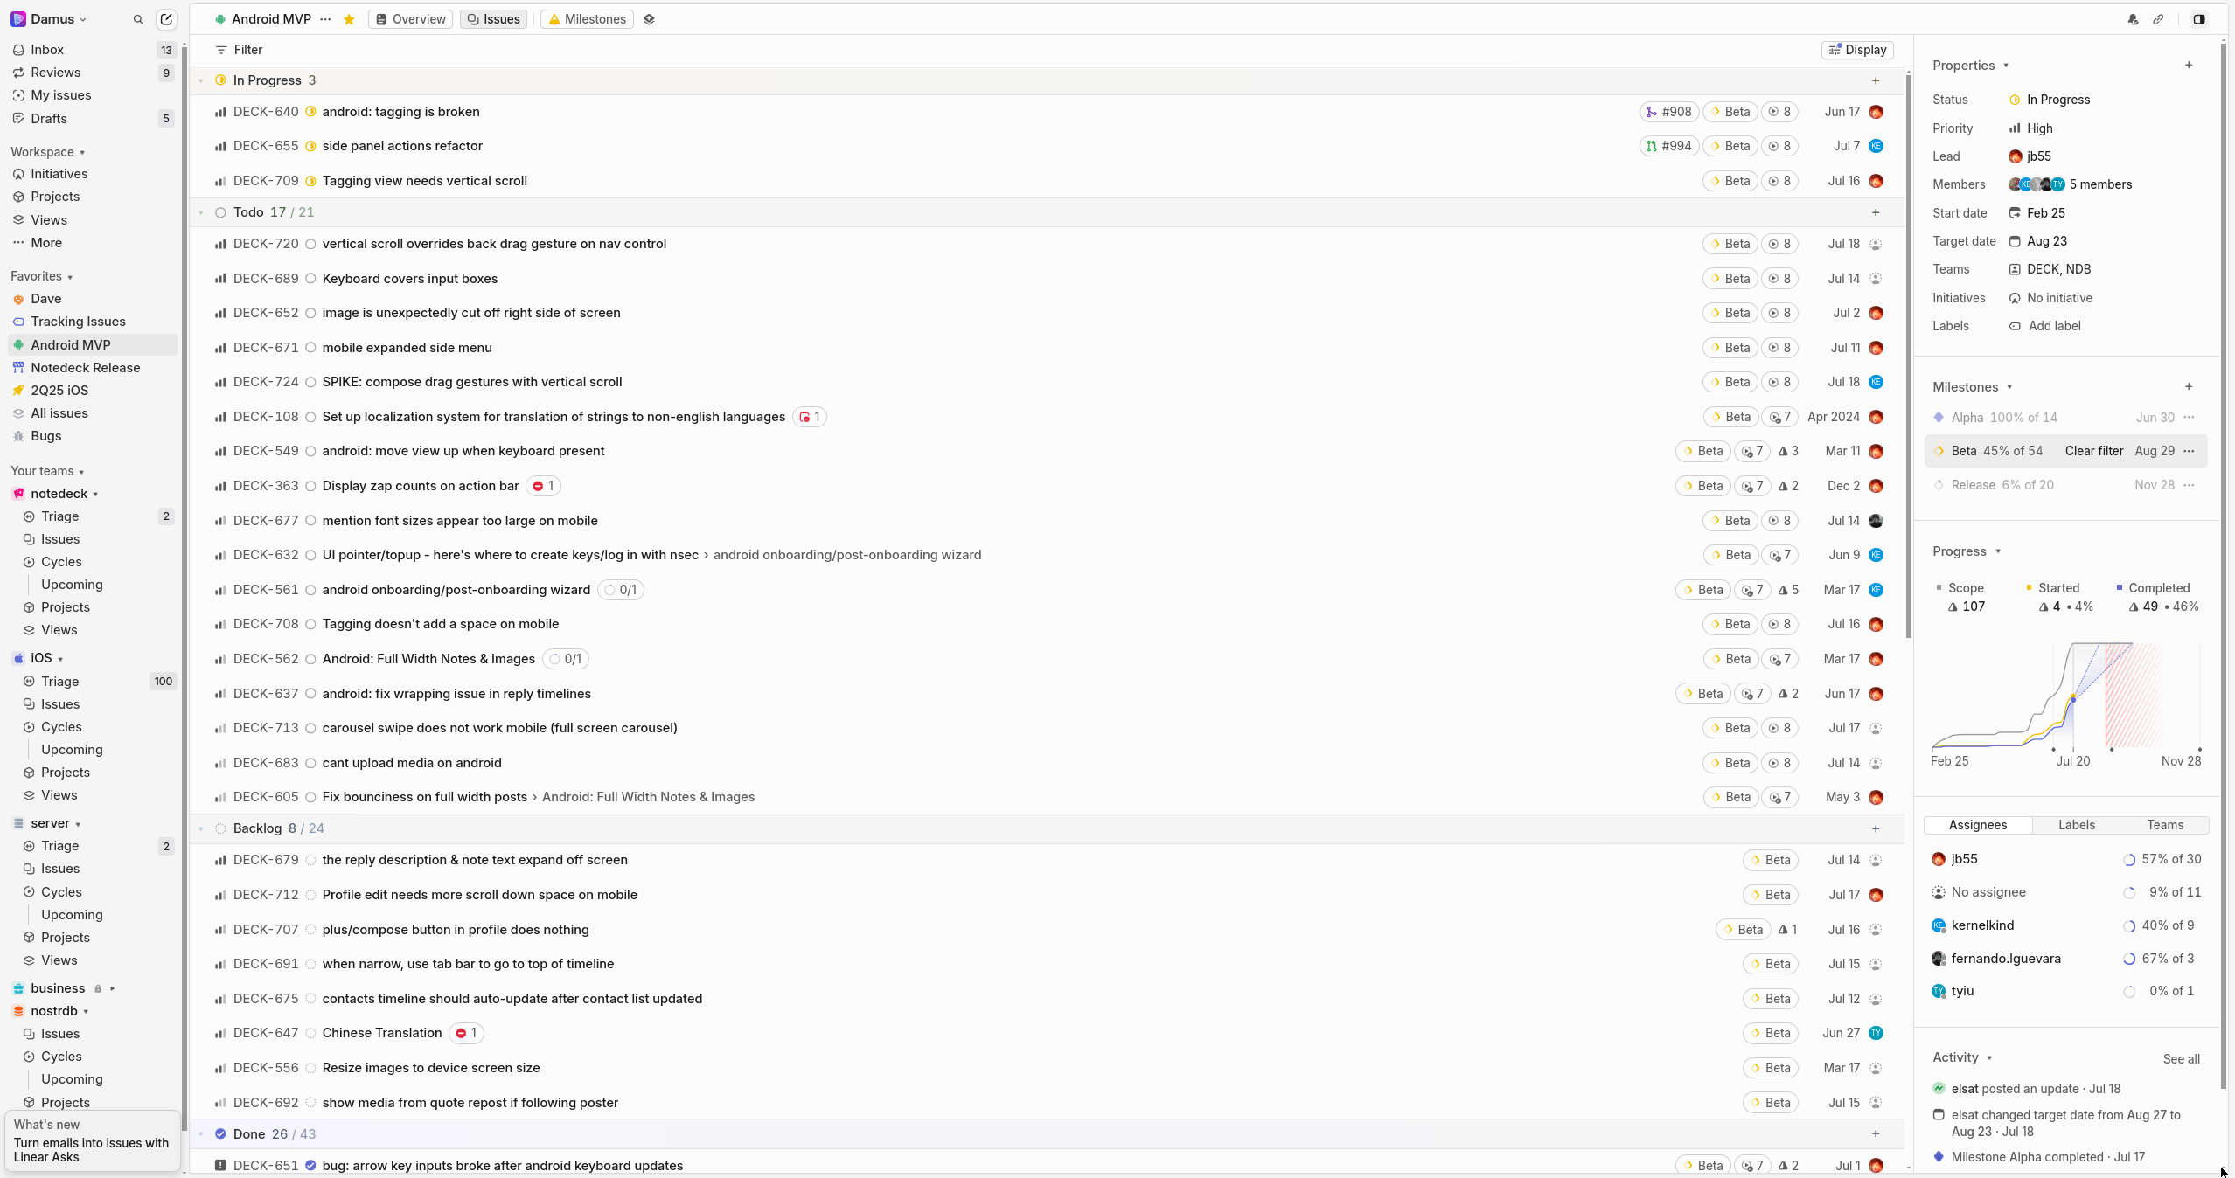
Task: Click the layers view icon next to Milestones
Action: coord(649,19)
